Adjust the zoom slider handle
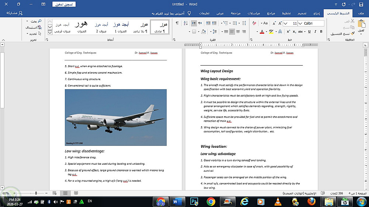Image resolution: width=369 pixels, height=207 pixels. tap(36, 193)
